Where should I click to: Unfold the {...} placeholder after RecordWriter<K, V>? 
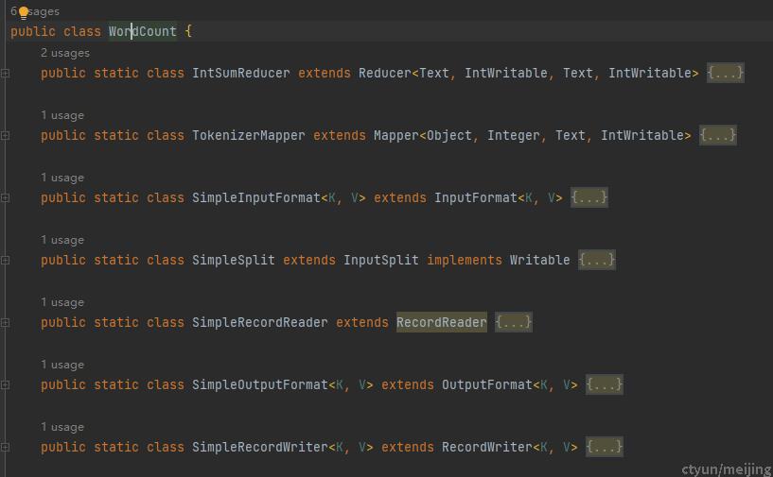[x=605, y=447]
